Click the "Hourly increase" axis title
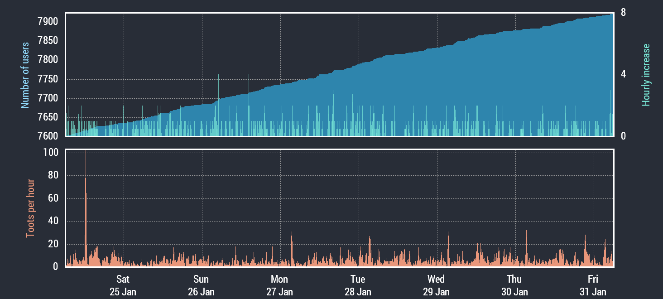This screenshot has width=663, height=299. tap(646, 75)
